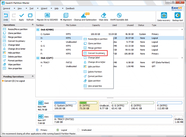Image resolution: width=186 pixels, height=137 pixels.
Task: Choose Resize/Move partition in context menu
Action: (x=95, y=39)
